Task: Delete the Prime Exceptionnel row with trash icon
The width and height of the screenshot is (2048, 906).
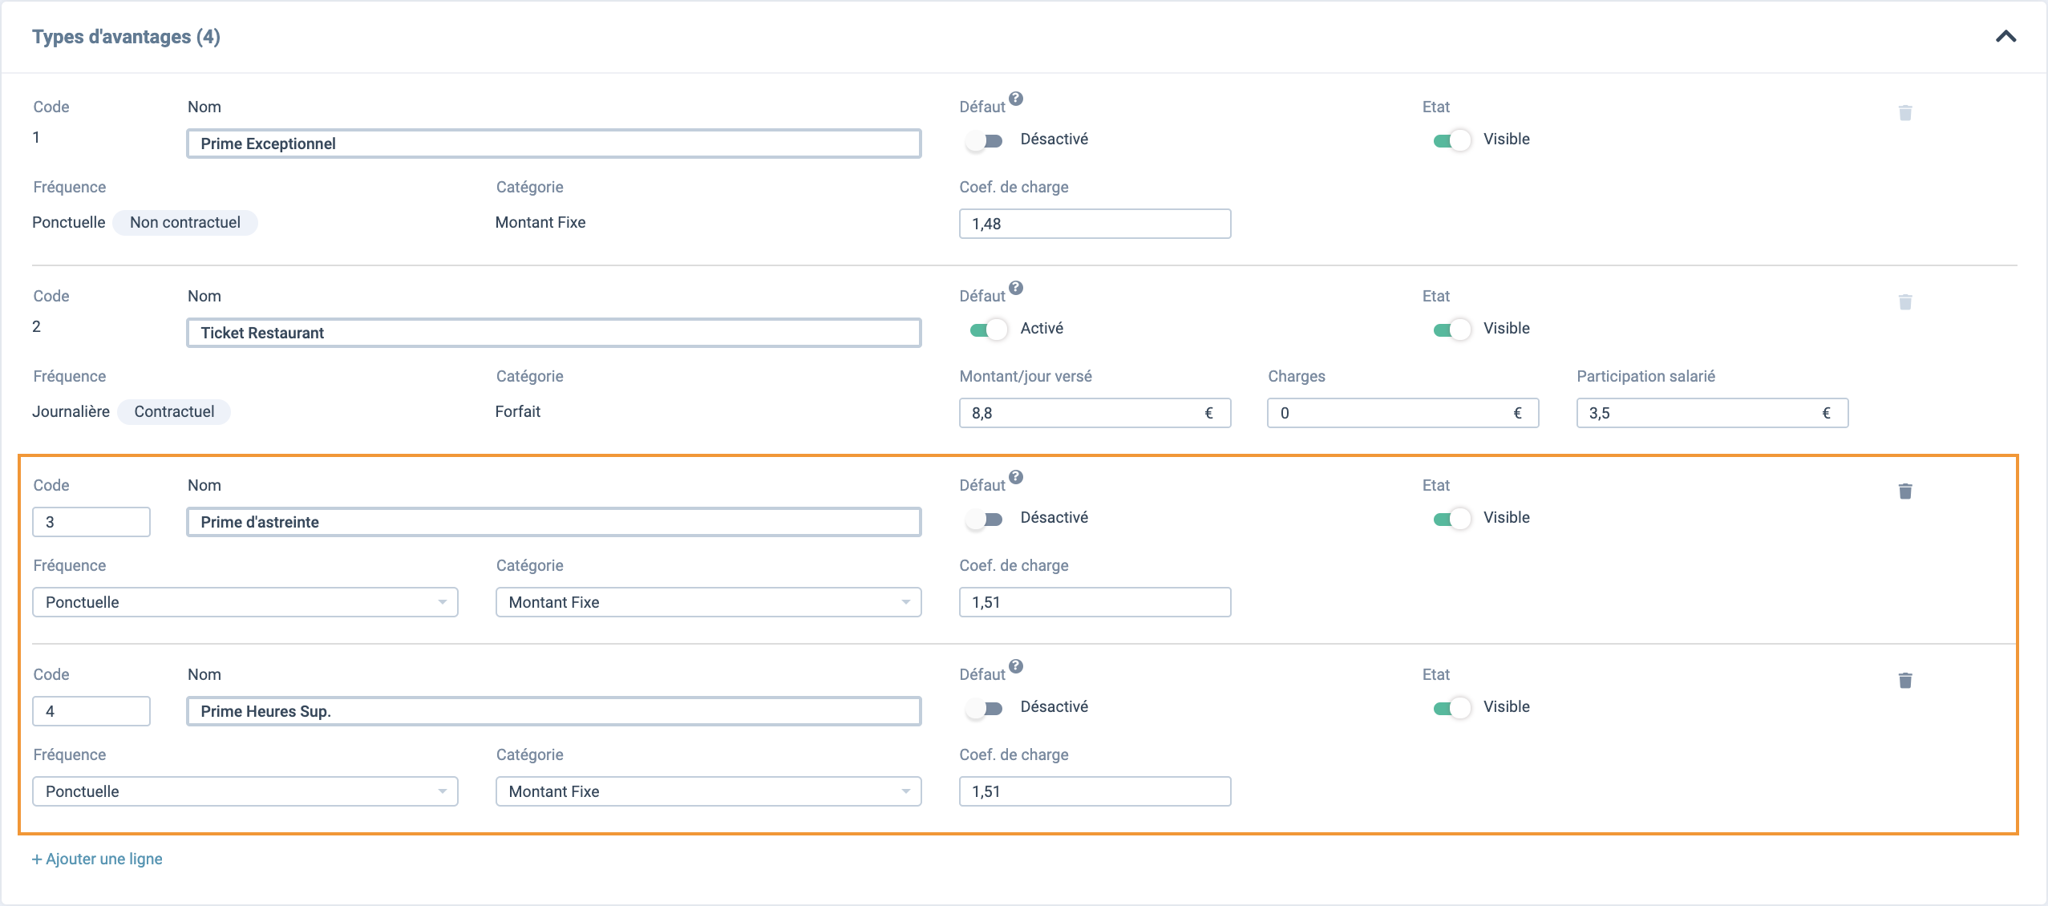Action: [1905, 113]
